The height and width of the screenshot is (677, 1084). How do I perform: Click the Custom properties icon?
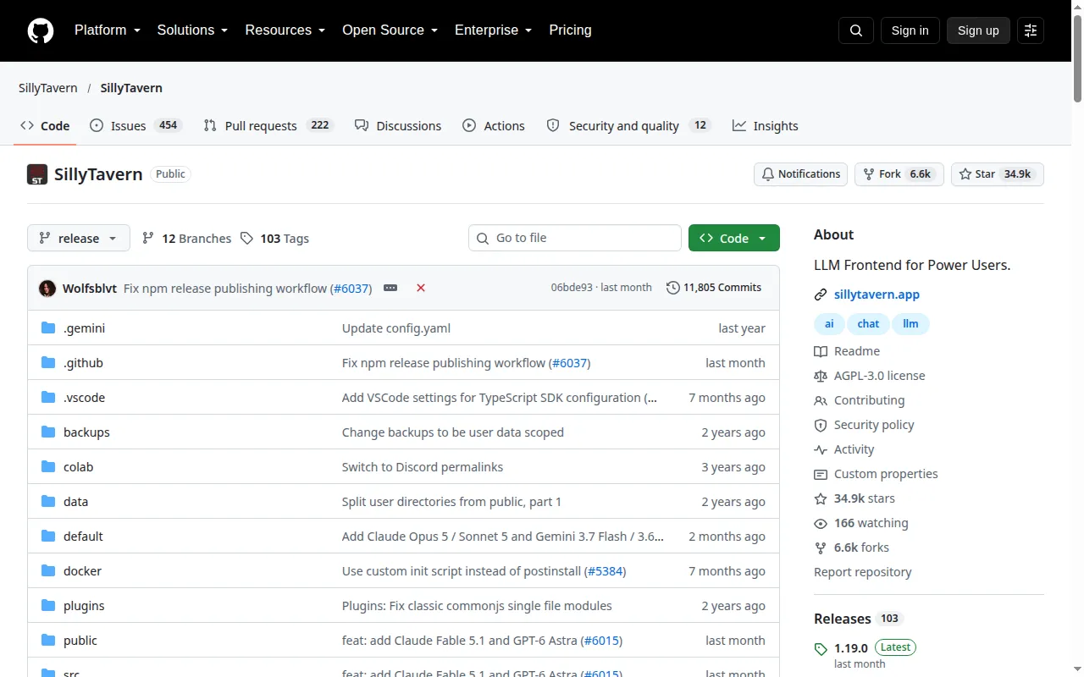click(821, 474)
